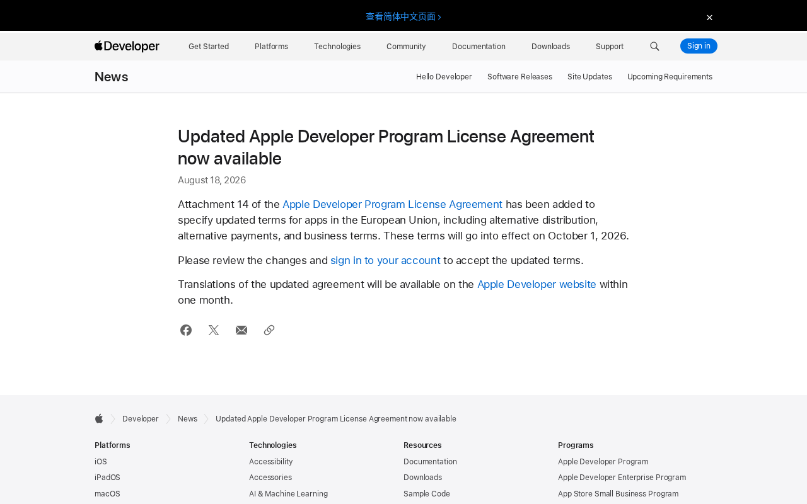Image resolution: width=807 pixels, height=504 pixels.
Task: Open the search magnifier icon
Action: [654, 46]
